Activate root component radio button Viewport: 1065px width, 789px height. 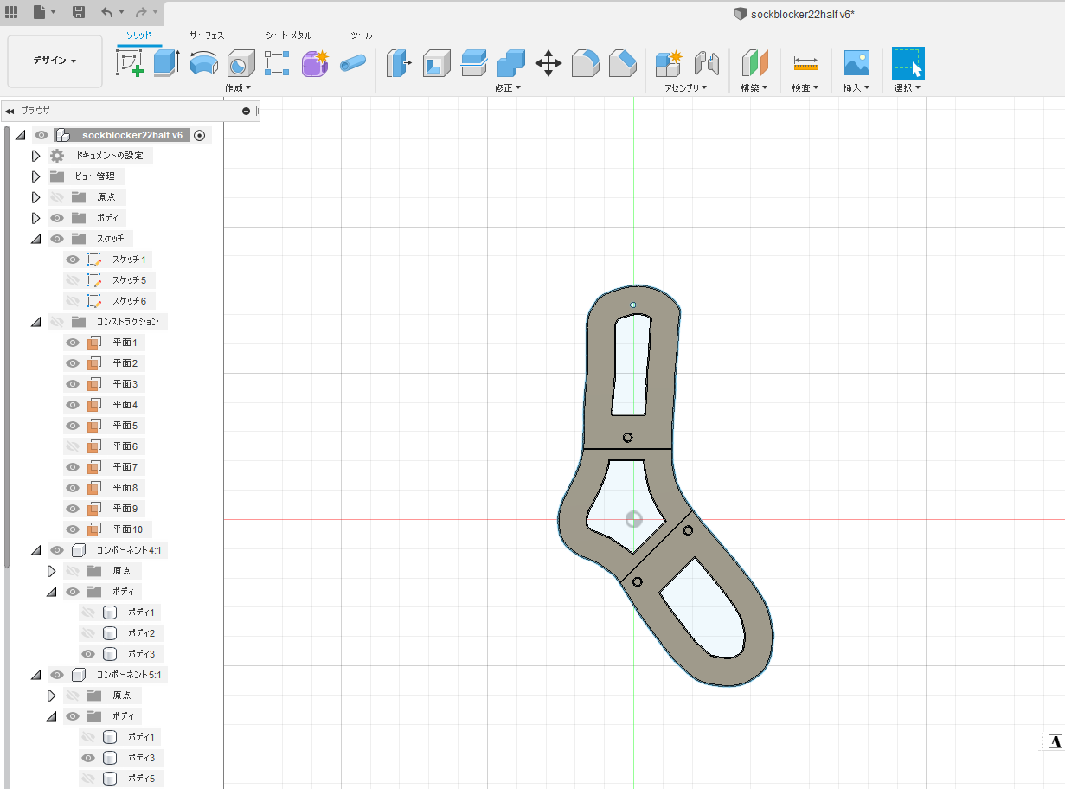point(200,135)
